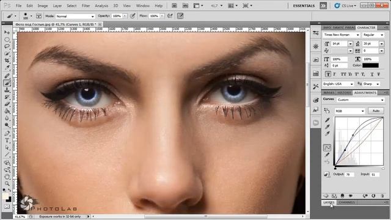Open the font size dropdown arrow
This screenshot has width=391, height=220.
pos(350,43)
